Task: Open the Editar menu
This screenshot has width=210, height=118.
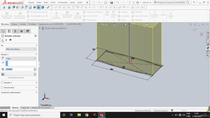Action: [x=39, y=2]
